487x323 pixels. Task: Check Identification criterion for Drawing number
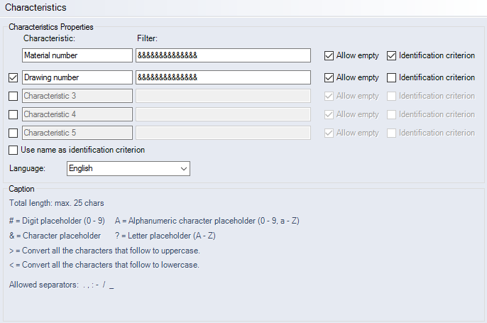[x=392, y=77]
